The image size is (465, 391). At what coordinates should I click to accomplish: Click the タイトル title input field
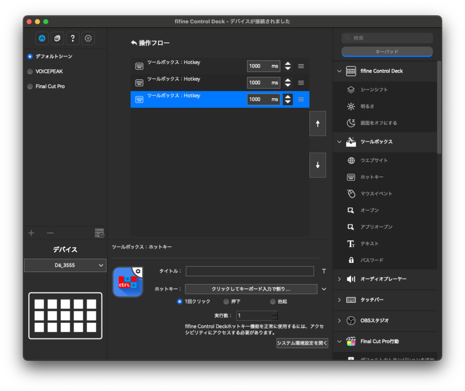tap(250, 271)
